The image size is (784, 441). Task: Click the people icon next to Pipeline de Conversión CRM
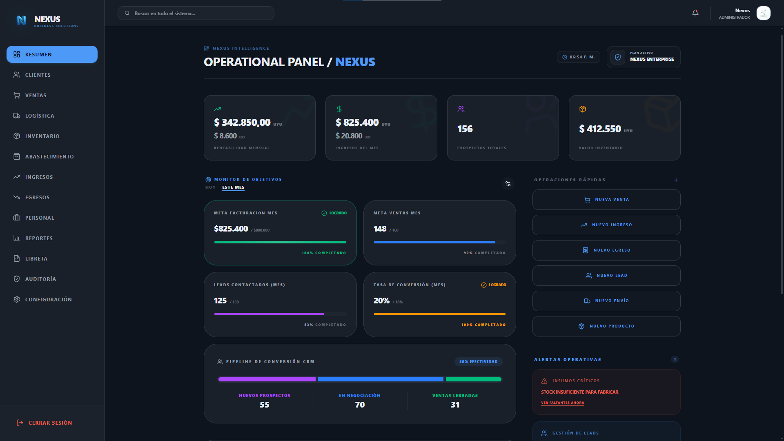coord(220,362)
